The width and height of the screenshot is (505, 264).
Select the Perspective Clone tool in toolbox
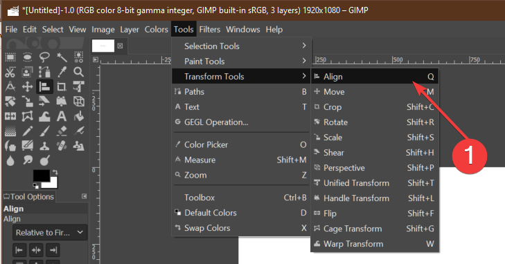tap(78, 146)
